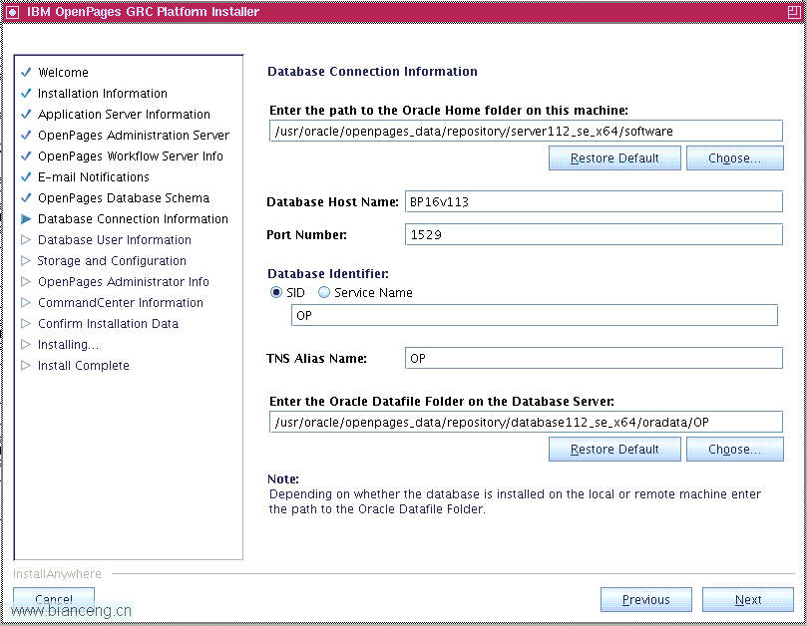Go to the Next installer step
The width and height of the screenshot is (807, 626).
[748, 600]
